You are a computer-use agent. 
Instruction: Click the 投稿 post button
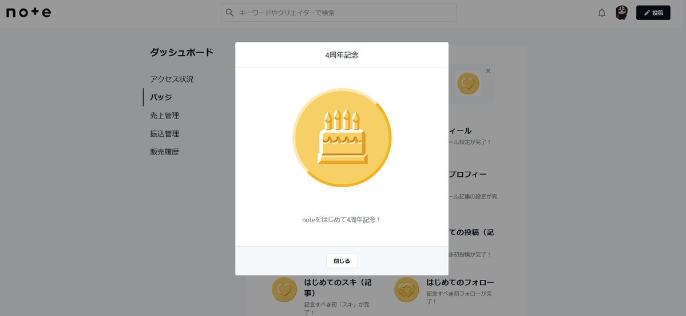(653, 13)
